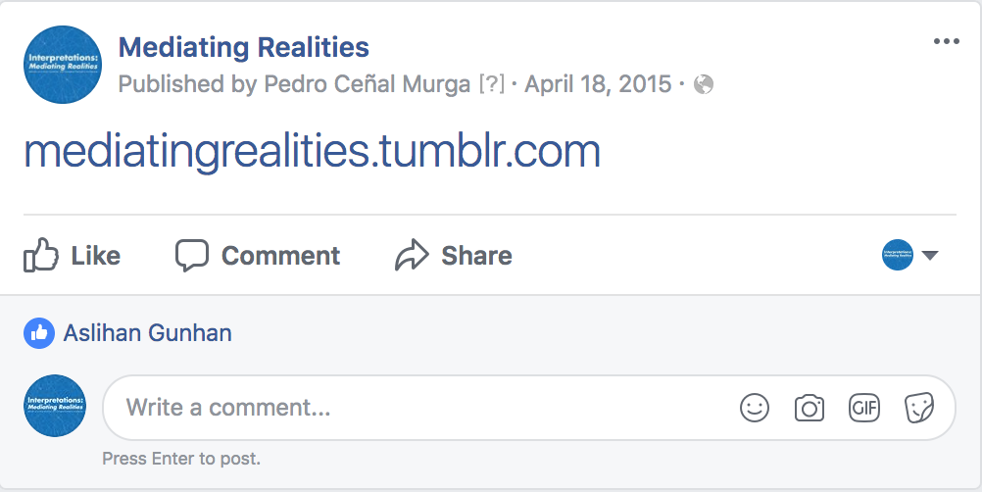Click the Share arrow icon

412,256
